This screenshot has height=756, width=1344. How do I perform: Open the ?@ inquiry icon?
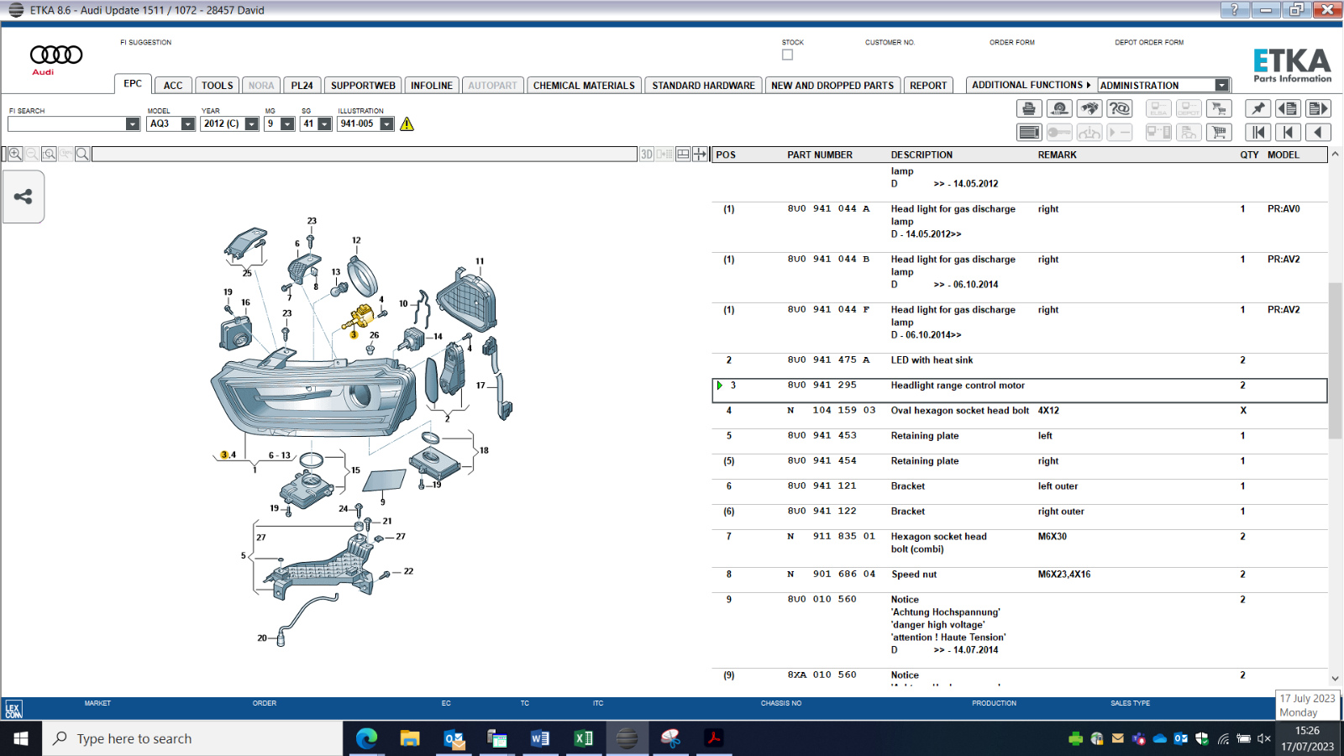1120,108
